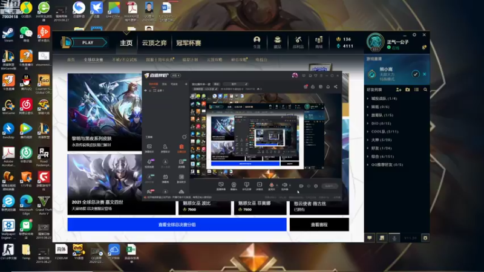Viewport: 484px width, 272px height.
Task: Open the 生涯 profile icon
Action: click(x=257, y=42)
